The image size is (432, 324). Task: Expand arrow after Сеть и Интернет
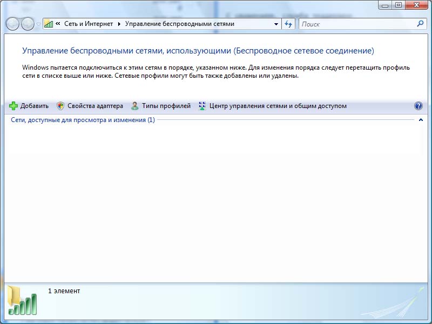point(119,24)
